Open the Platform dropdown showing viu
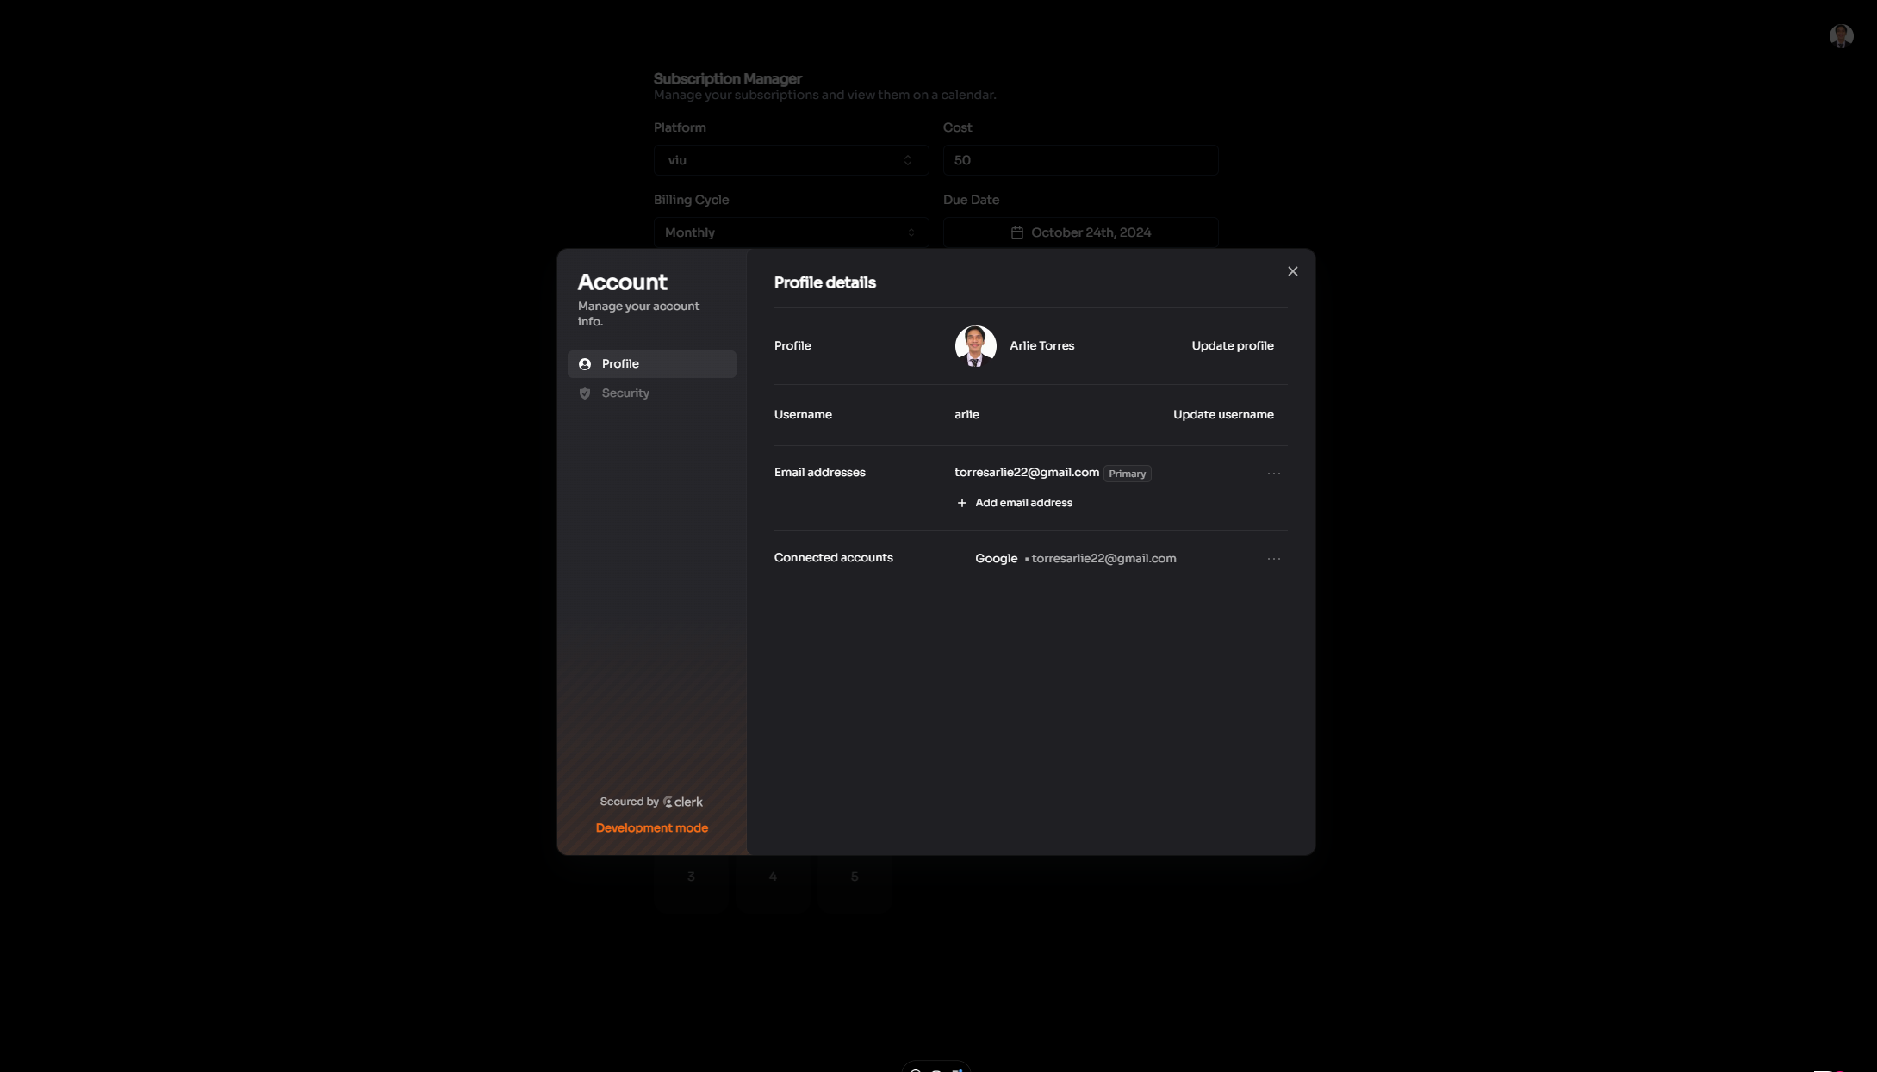This screenshot has height=1072, width=1877. coord(789,160)
